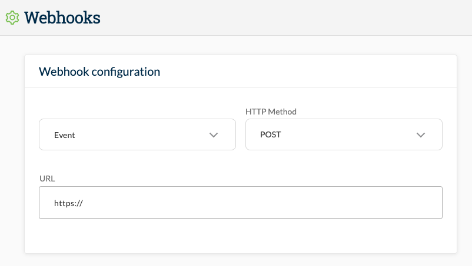
Task: Click the URL field label
Action: point(47,179)
